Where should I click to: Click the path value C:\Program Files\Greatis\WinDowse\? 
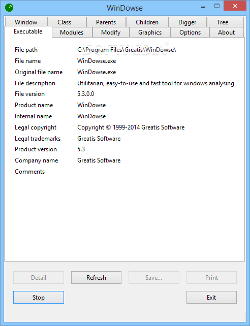click(x=127, y=50)
